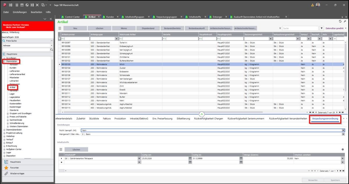This screenshot has width=349, height=184.
Task: Open the Datensätze gewählt dropdown
Action: point(346,28)
